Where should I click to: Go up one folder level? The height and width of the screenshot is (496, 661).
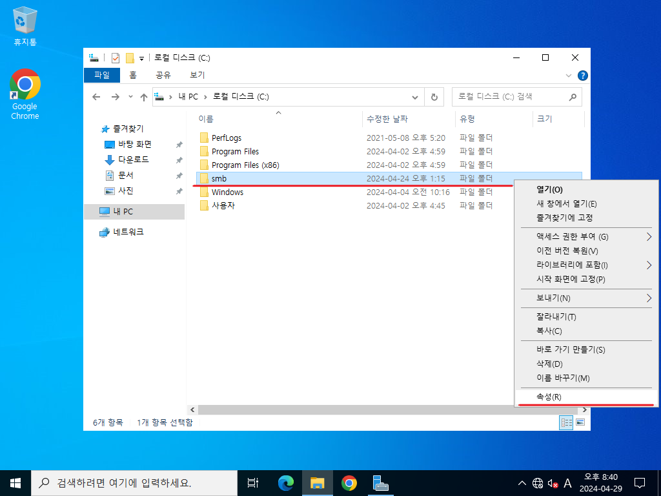pos(144,97)
